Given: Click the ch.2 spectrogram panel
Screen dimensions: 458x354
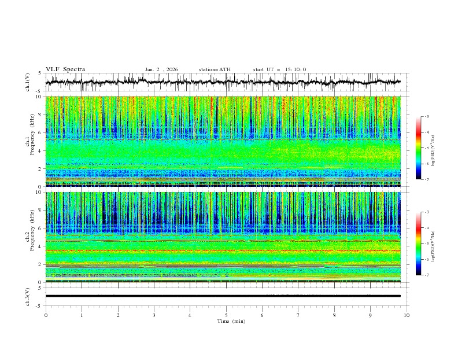Looking at the screenshot, I should (223, 237).
